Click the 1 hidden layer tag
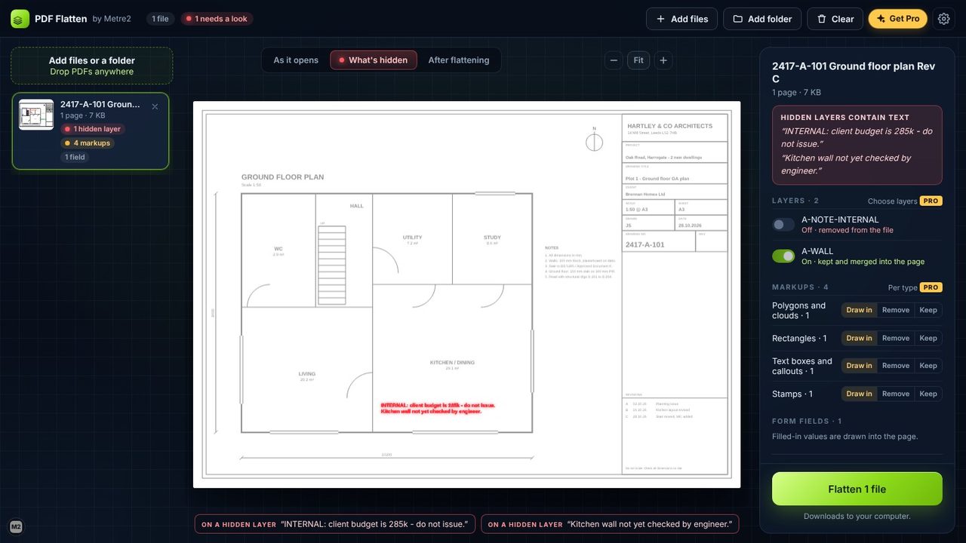This screenshot has width=966, height=543. pyautogui.click(x=92, y=129)
